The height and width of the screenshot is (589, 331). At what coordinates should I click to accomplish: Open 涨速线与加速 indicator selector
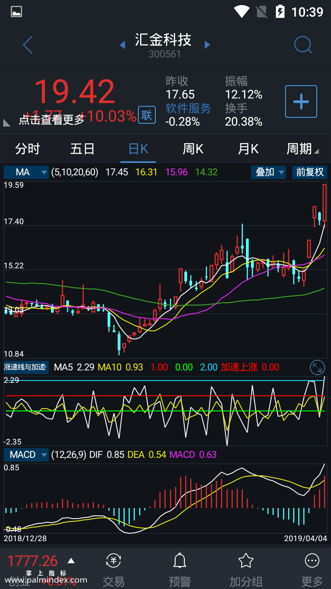click(x=26, y=367)
